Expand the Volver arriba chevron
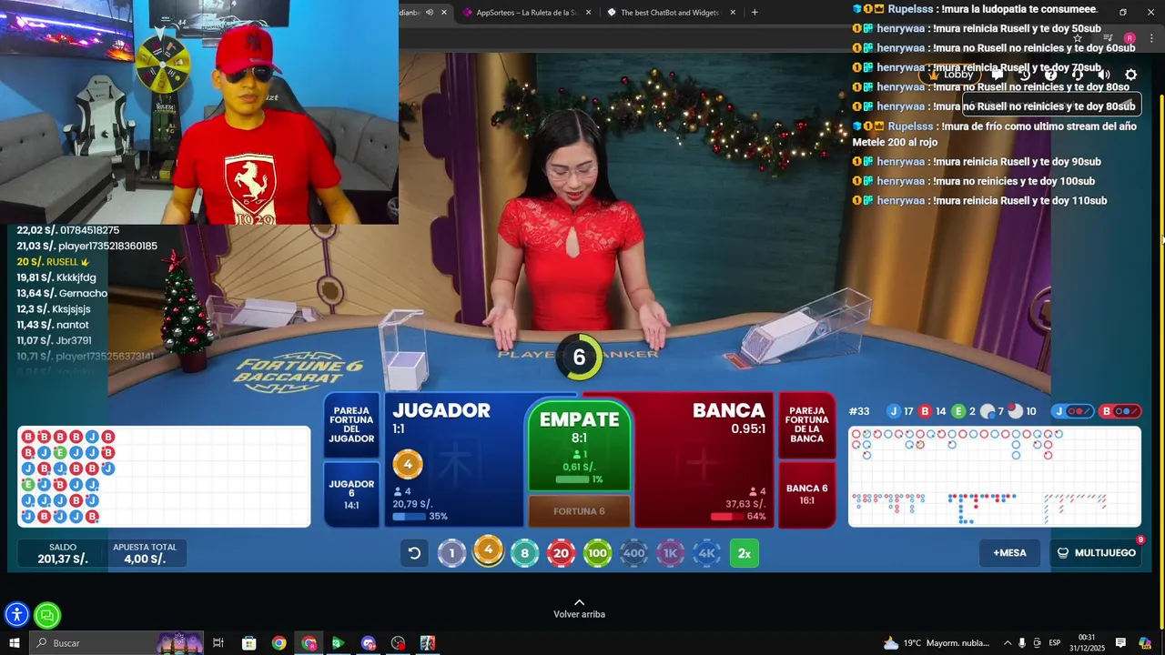Image resolution: width=1165 pixels, height=655 pixels. pos(579,602)
